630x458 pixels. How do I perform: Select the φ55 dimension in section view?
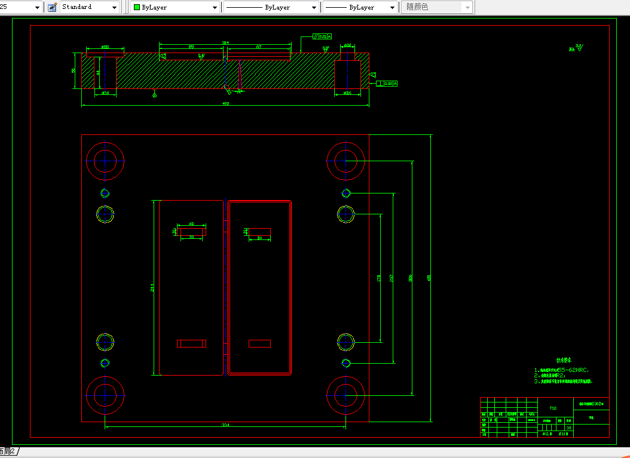(105, 47)
